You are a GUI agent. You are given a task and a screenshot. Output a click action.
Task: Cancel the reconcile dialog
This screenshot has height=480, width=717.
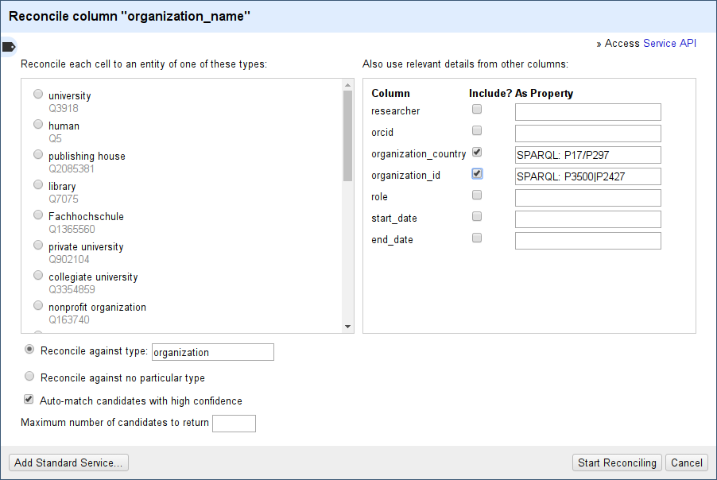(x=686, y=463)
